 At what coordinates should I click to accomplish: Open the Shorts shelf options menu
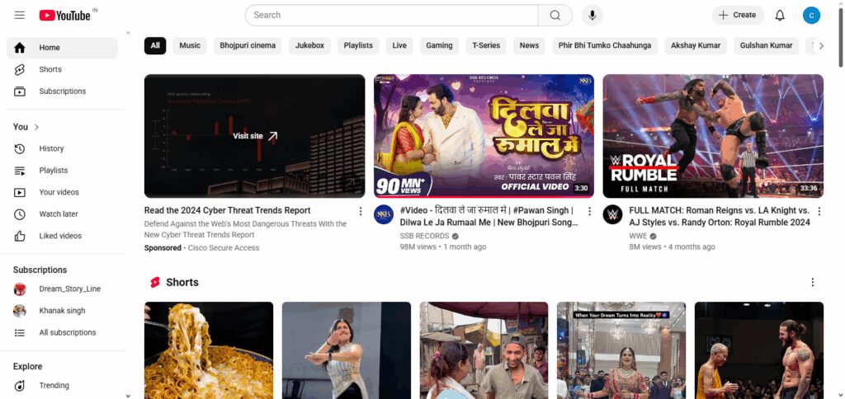point(813,282)
